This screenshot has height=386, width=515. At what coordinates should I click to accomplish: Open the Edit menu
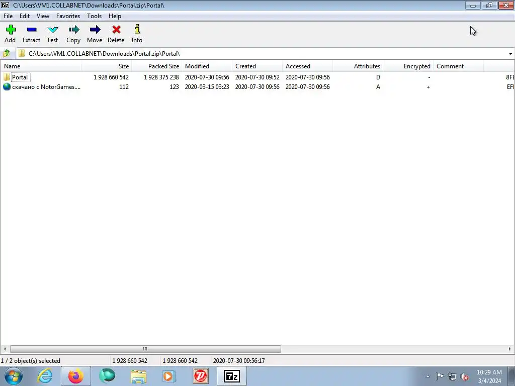(x=25, y=16)
